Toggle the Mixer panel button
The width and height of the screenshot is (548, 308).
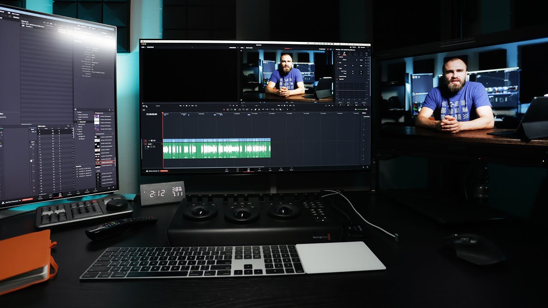(353, 47)
